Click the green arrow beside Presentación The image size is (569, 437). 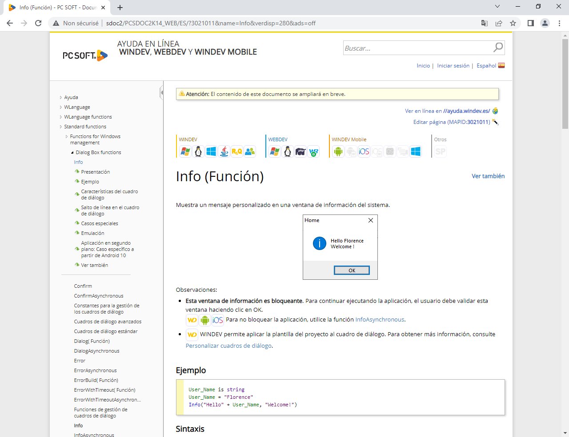(77, 172)
